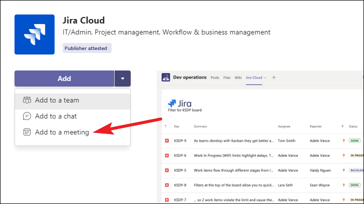The width and height of the screenshot is (364, 204).
Task: Open issue key KSDP-5
Action: pyautogui.click(x=180, y=170)
